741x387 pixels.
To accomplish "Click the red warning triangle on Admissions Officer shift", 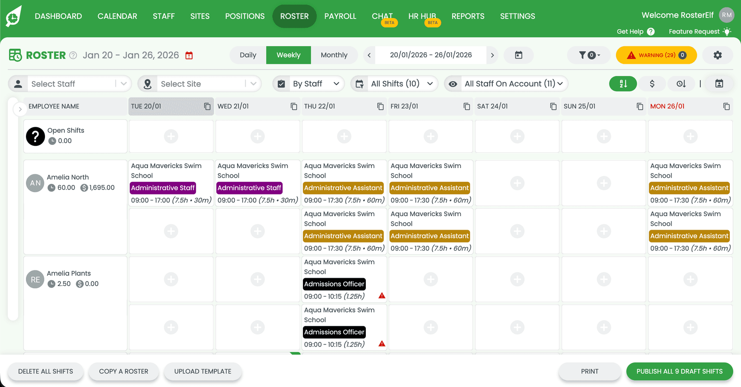I will (x=382, y=295).
